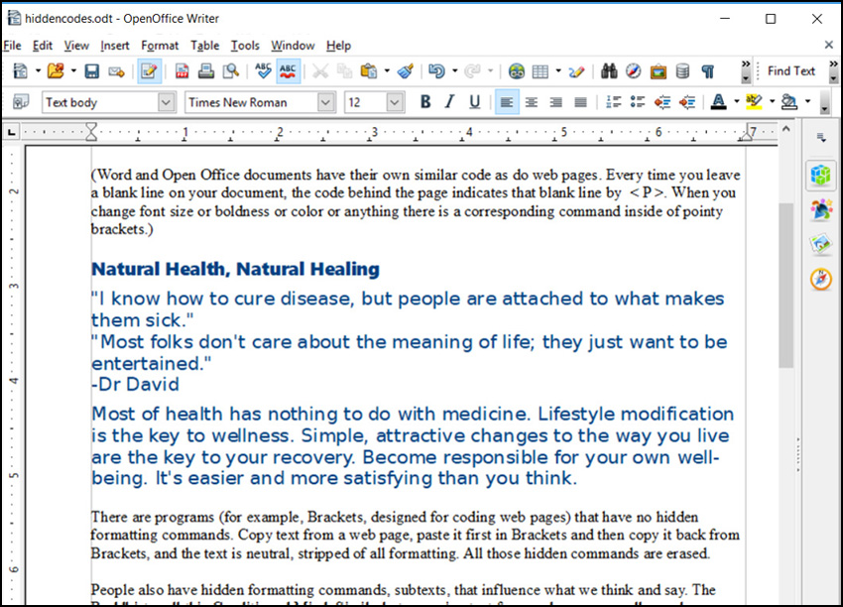
Task: Click the Hyperlink globe icon
Action: tap(516, 71)
